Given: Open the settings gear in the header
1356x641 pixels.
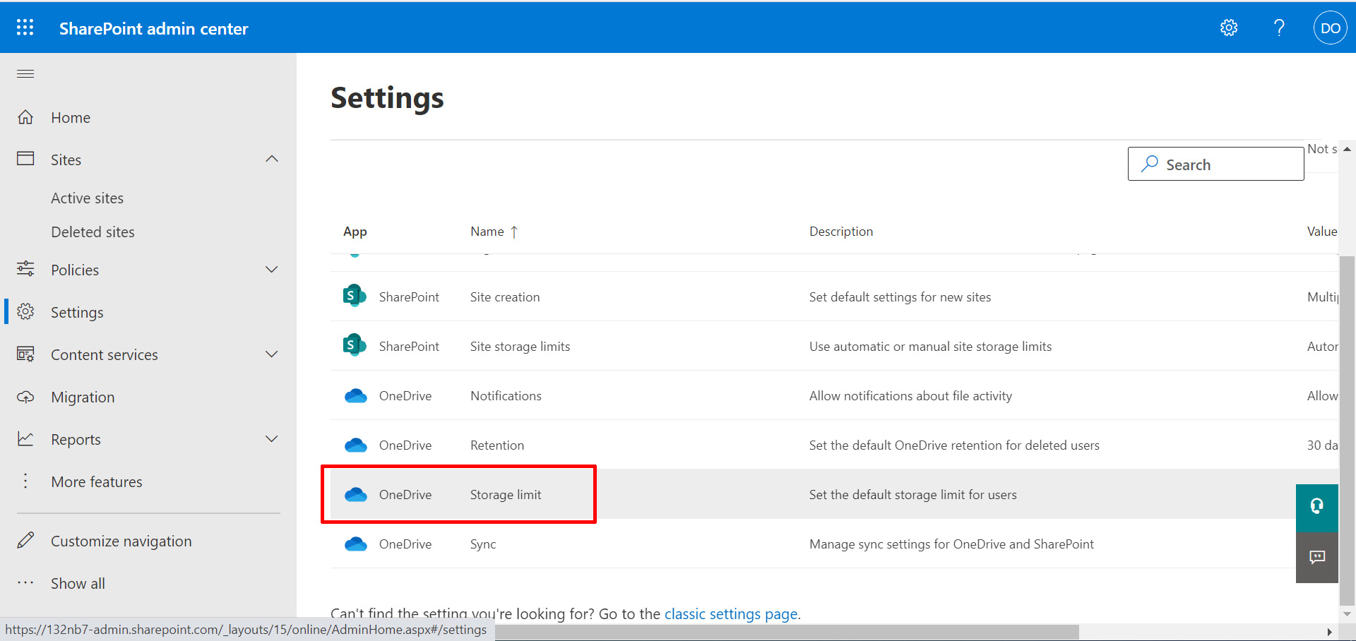Looking at the screenshot, I should (x=1229, y=28).
